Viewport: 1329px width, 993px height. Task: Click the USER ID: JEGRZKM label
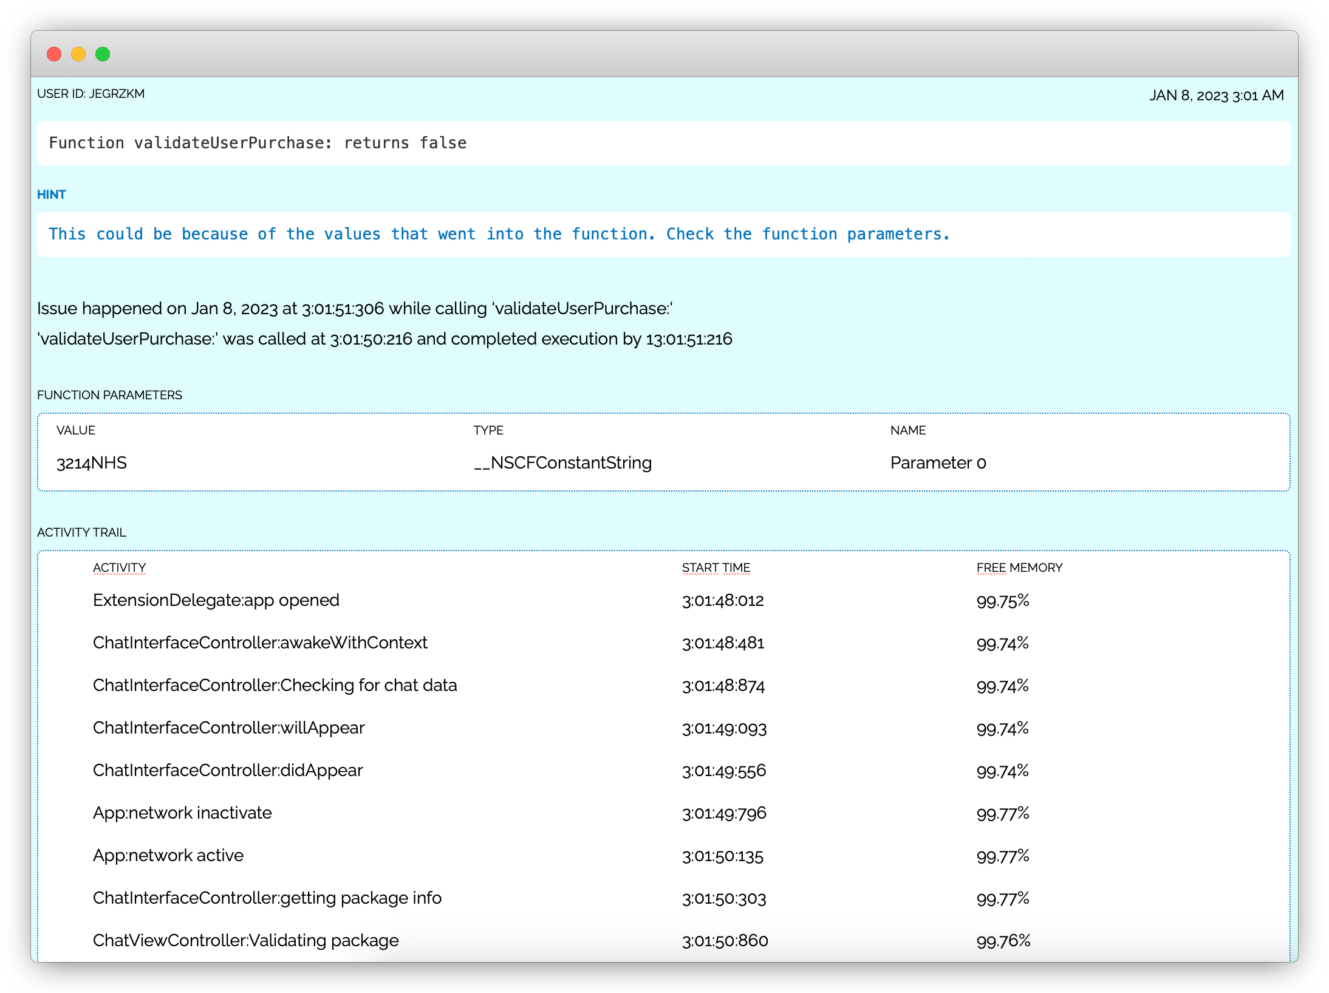tap(91, 94)
